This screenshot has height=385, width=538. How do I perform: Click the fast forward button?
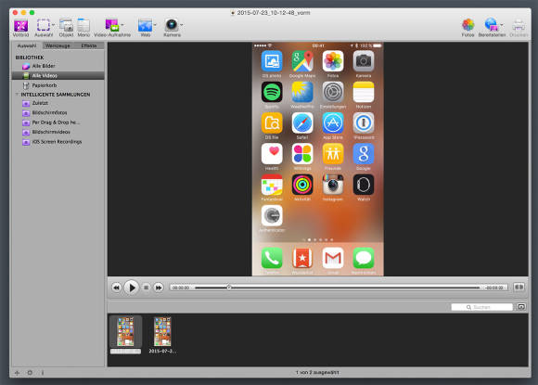(x=159, y=288)
